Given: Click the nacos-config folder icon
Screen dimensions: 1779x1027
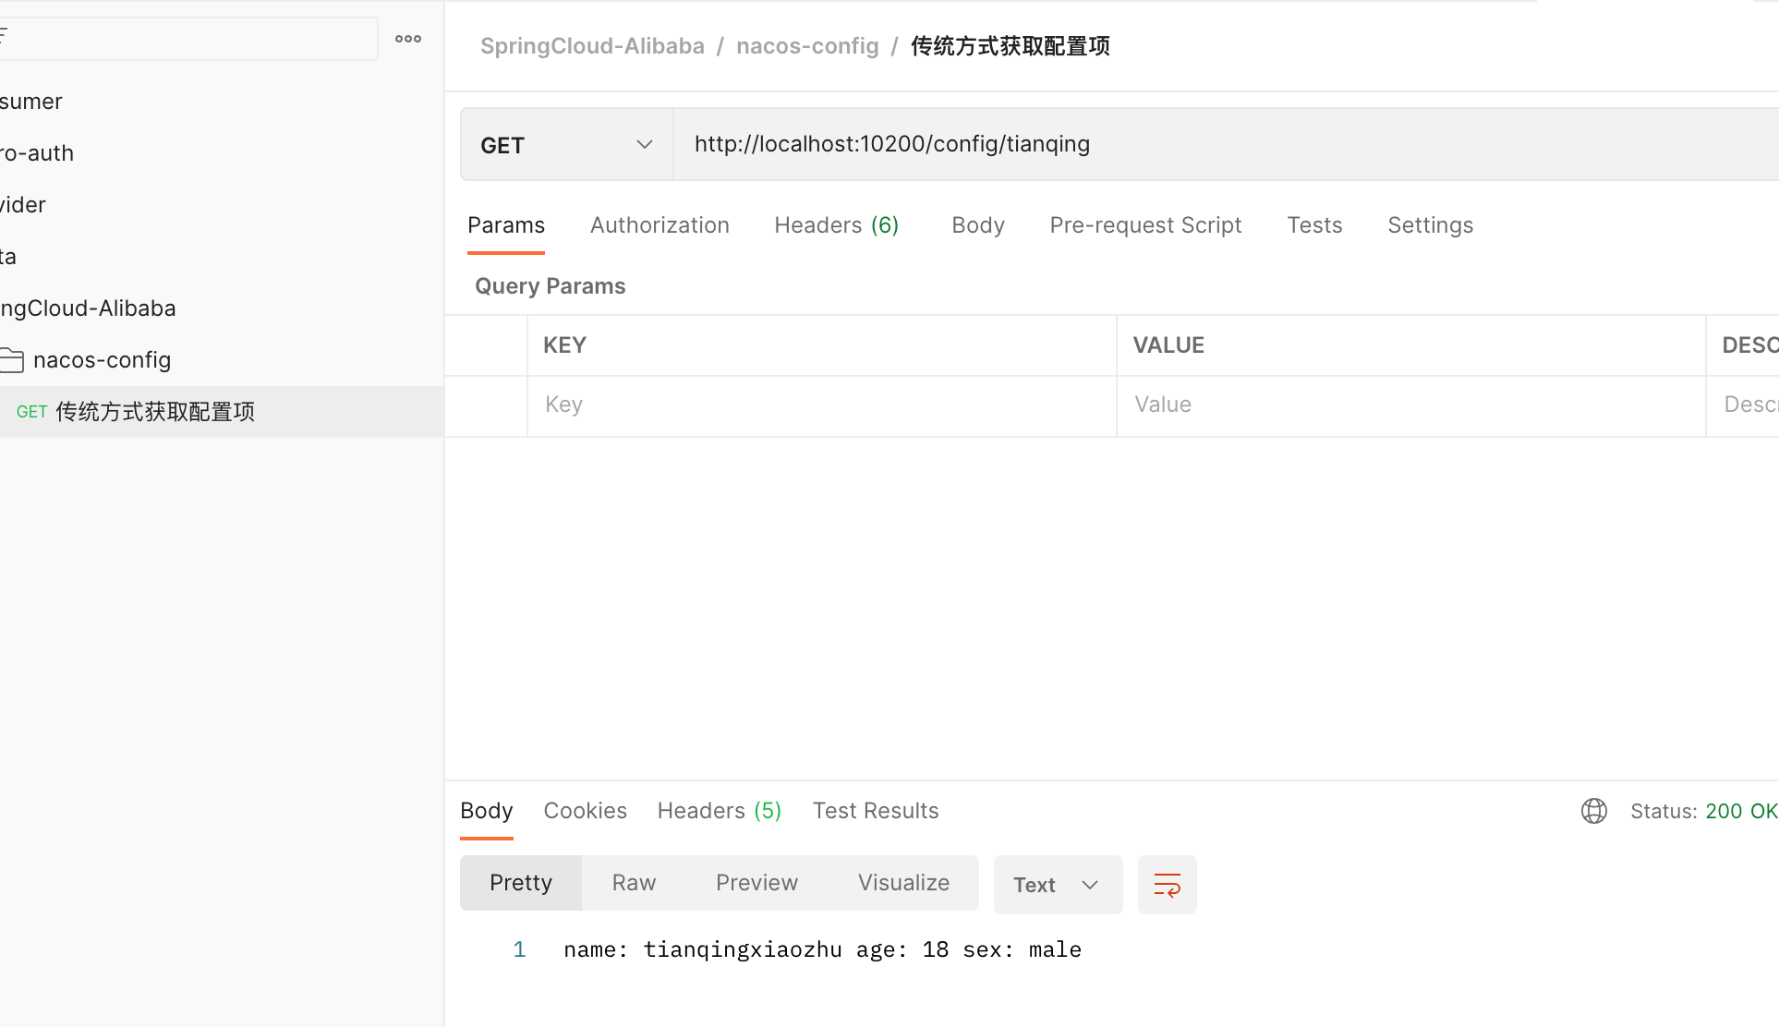Looking at the screenshot, I should tap(12, 360).
